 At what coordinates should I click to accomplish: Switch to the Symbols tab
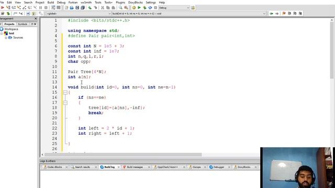tap(23, 24)
